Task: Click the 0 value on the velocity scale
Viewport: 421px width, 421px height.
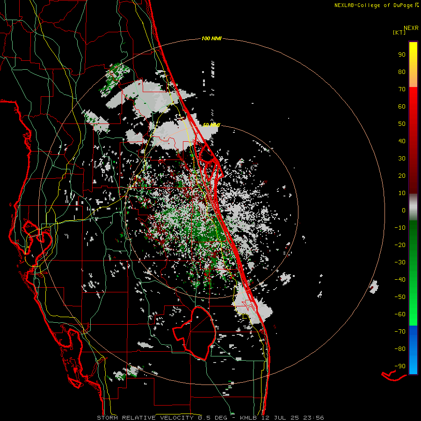Action: [404, 210]
